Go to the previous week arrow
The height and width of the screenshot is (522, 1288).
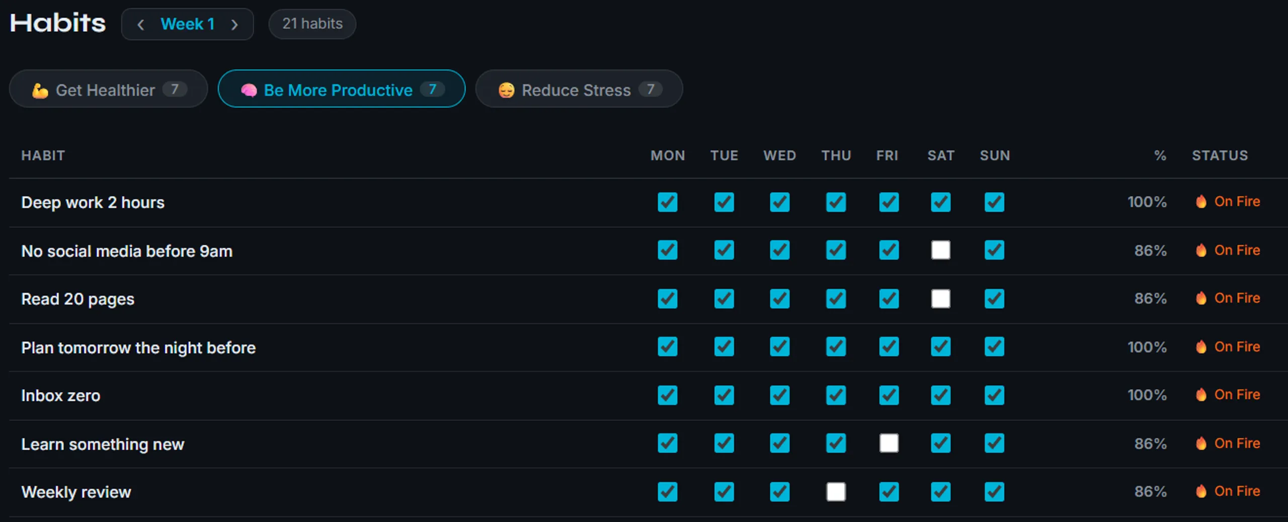tap(140, 24)
